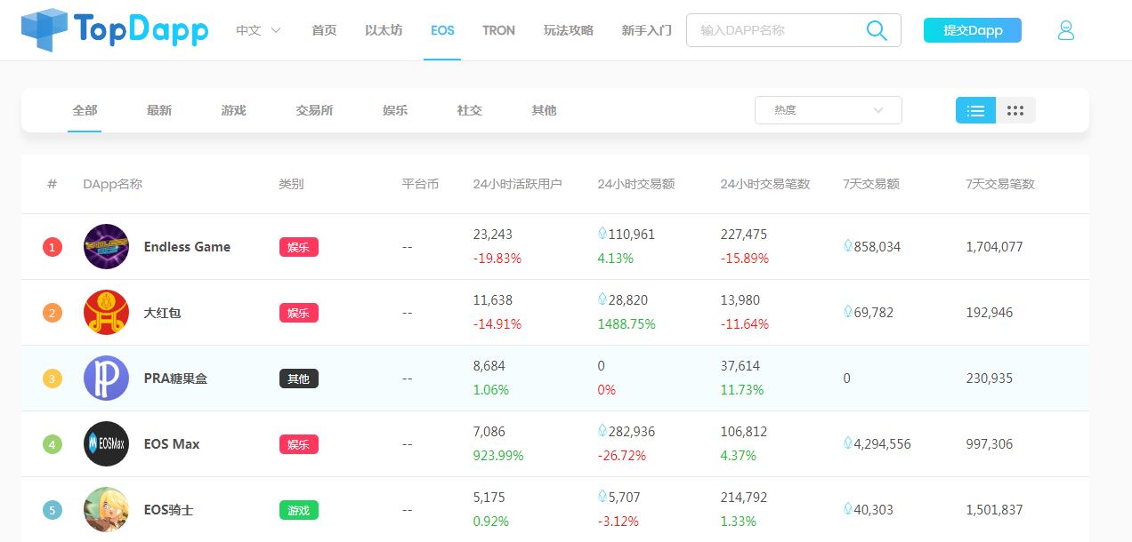Click the 24小时交易笔数 column header
This screenshot has height=542, width=1132.
(765, 184)
